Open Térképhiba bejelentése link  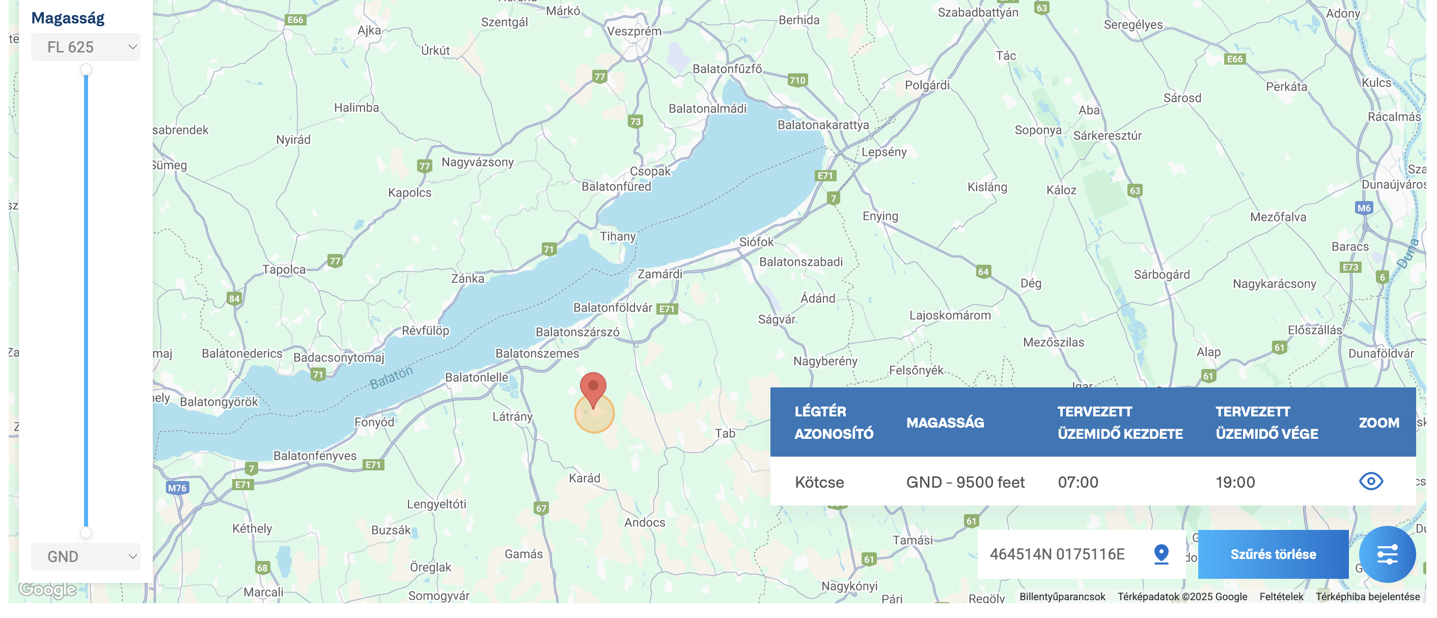(x=1367, y=596)
